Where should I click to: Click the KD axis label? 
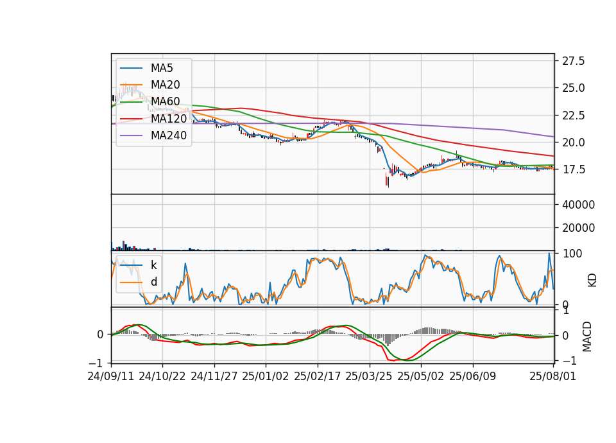click(592, 281)
